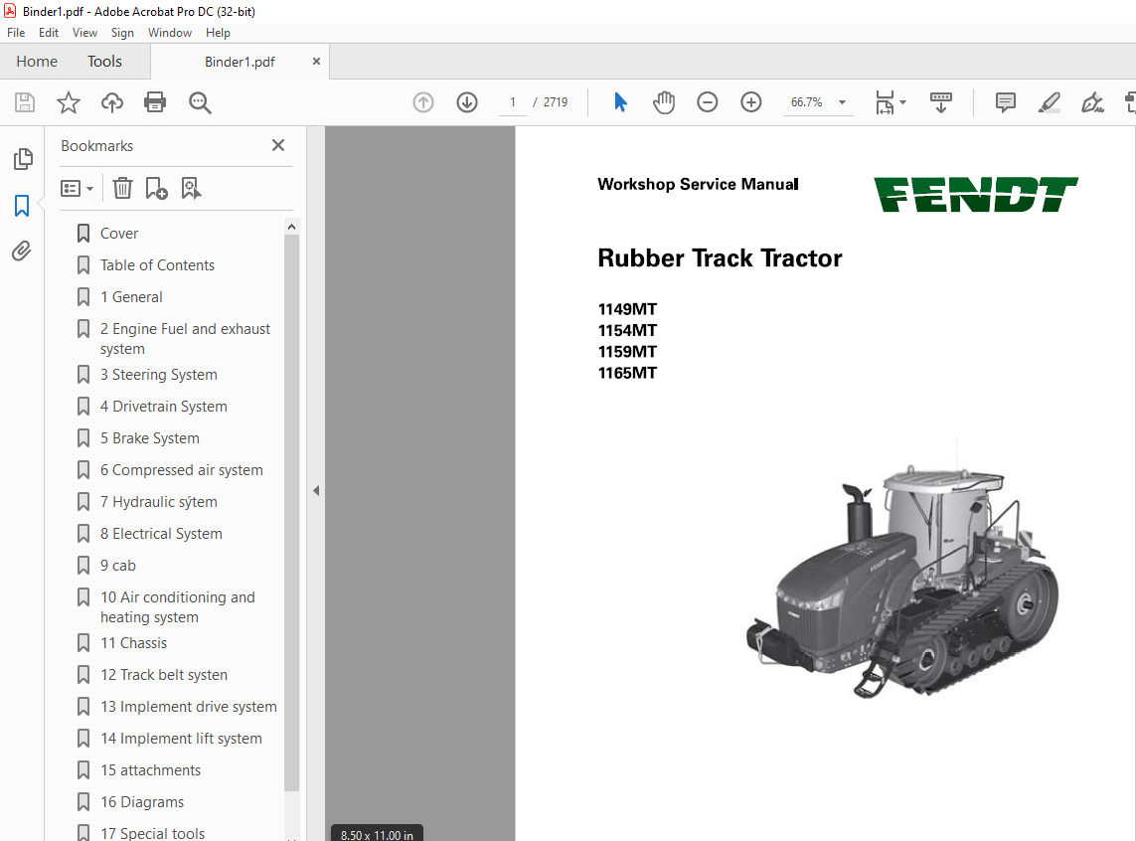Close the Binder1.pdf tab

(x=316, y=62)
